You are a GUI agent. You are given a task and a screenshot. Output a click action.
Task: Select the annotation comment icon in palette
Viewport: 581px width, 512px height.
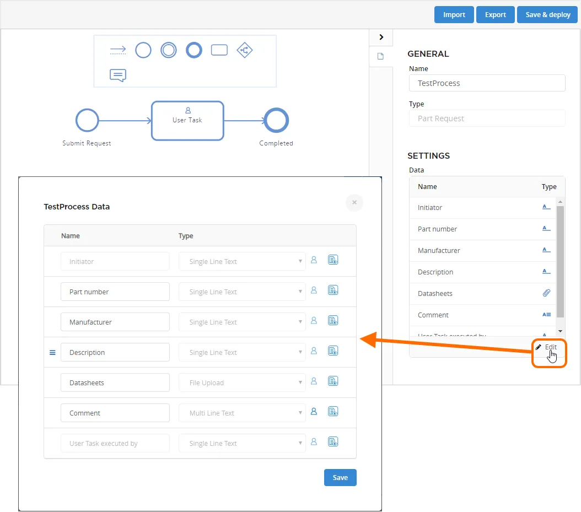pos(118,75)
